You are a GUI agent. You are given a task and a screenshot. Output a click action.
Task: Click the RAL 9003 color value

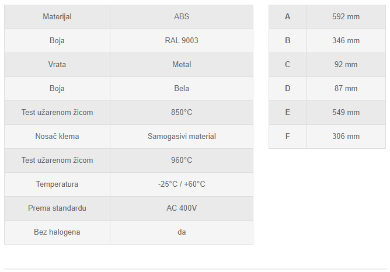[x=182, y=41]
